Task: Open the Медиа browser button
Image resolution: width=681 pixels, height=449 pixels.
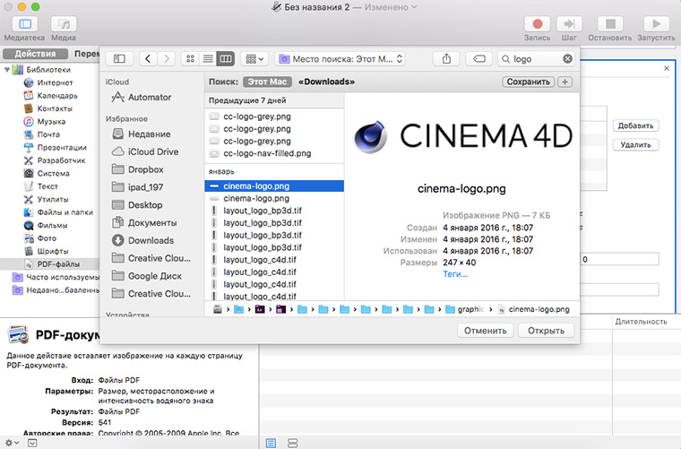Action: 64,24
